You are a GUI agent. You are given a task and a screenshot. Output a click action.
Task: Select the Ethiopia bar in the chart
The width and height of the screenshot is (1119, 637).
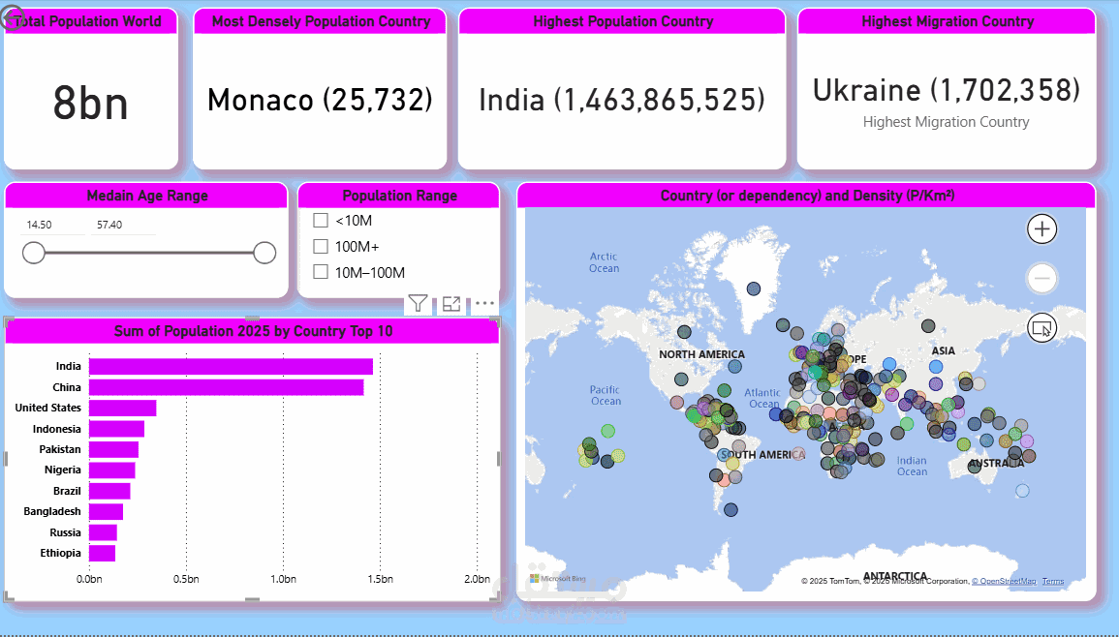tap(102, 553)
